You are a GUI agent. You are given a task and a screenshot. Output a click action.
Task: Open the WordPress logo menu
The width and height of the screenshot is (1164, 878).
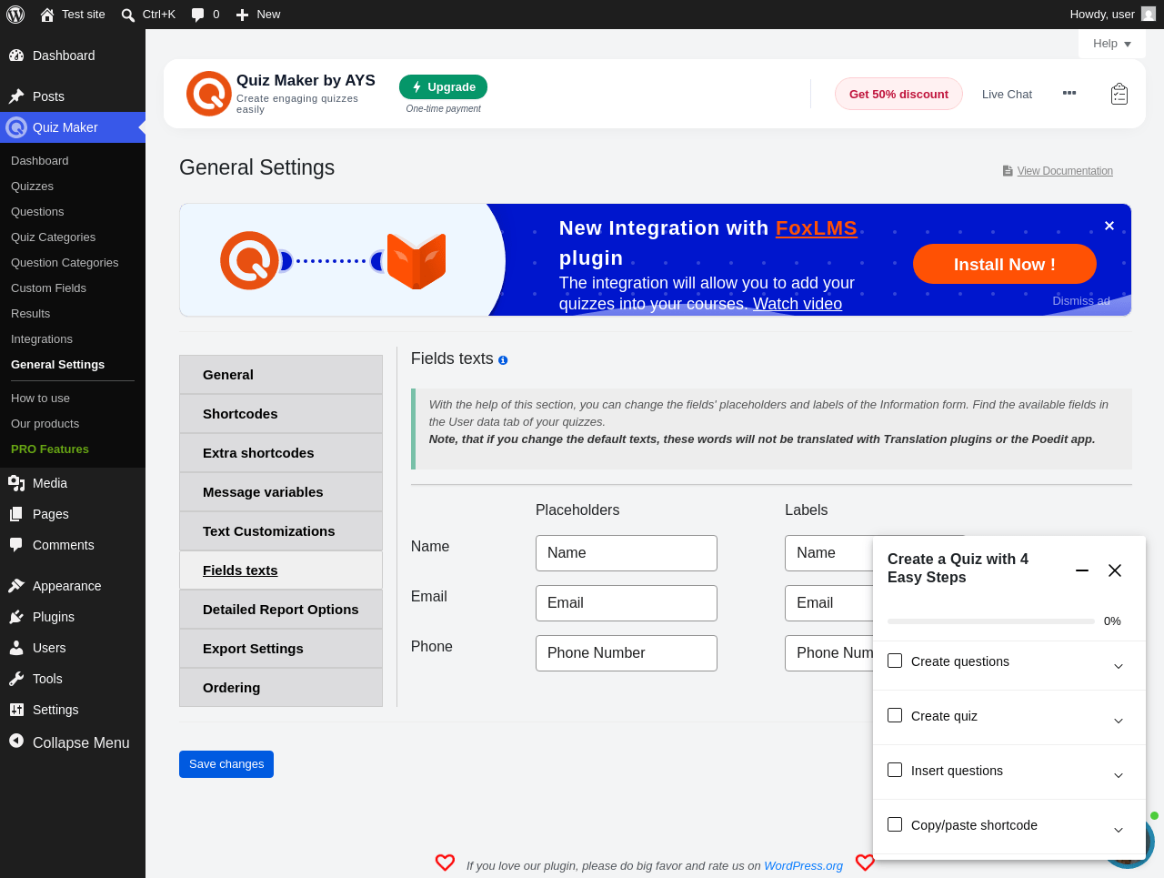pyautogui.click(x=15, y=14)
